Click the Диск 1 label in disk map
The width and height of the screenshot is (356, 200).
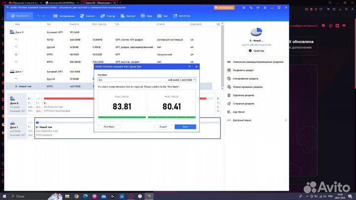[14, 127]
